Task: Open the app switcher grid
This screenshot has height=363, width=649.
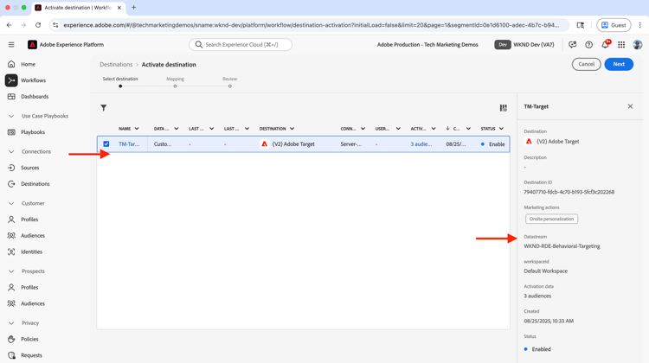Action: tap(621, 45)
